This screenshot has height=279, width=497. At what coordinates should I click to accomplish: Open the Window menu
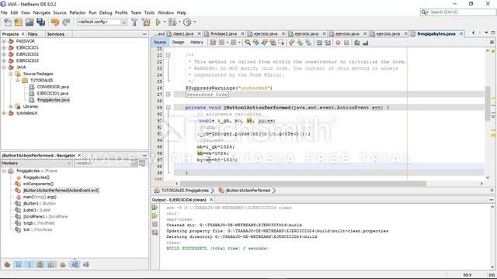pos(165,12)
